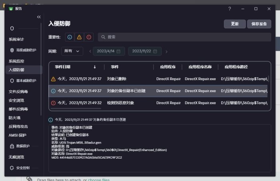Toggle the critical importance filter
Image resolution: width=280 pixels, height=181 pixels.
89,37
